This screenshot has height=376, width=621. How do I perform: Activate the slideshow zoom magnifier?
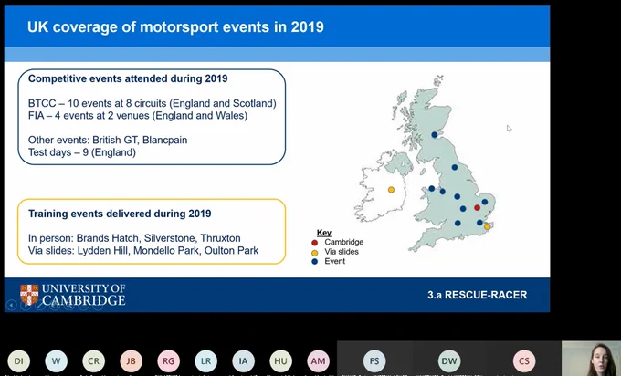pyautogui.click(x=69, y=305)
